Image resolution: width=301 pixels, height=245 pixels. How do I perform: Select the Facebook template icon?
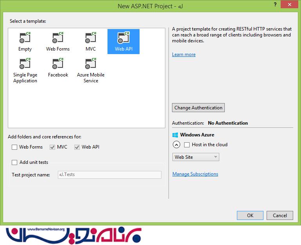point(58,64)
